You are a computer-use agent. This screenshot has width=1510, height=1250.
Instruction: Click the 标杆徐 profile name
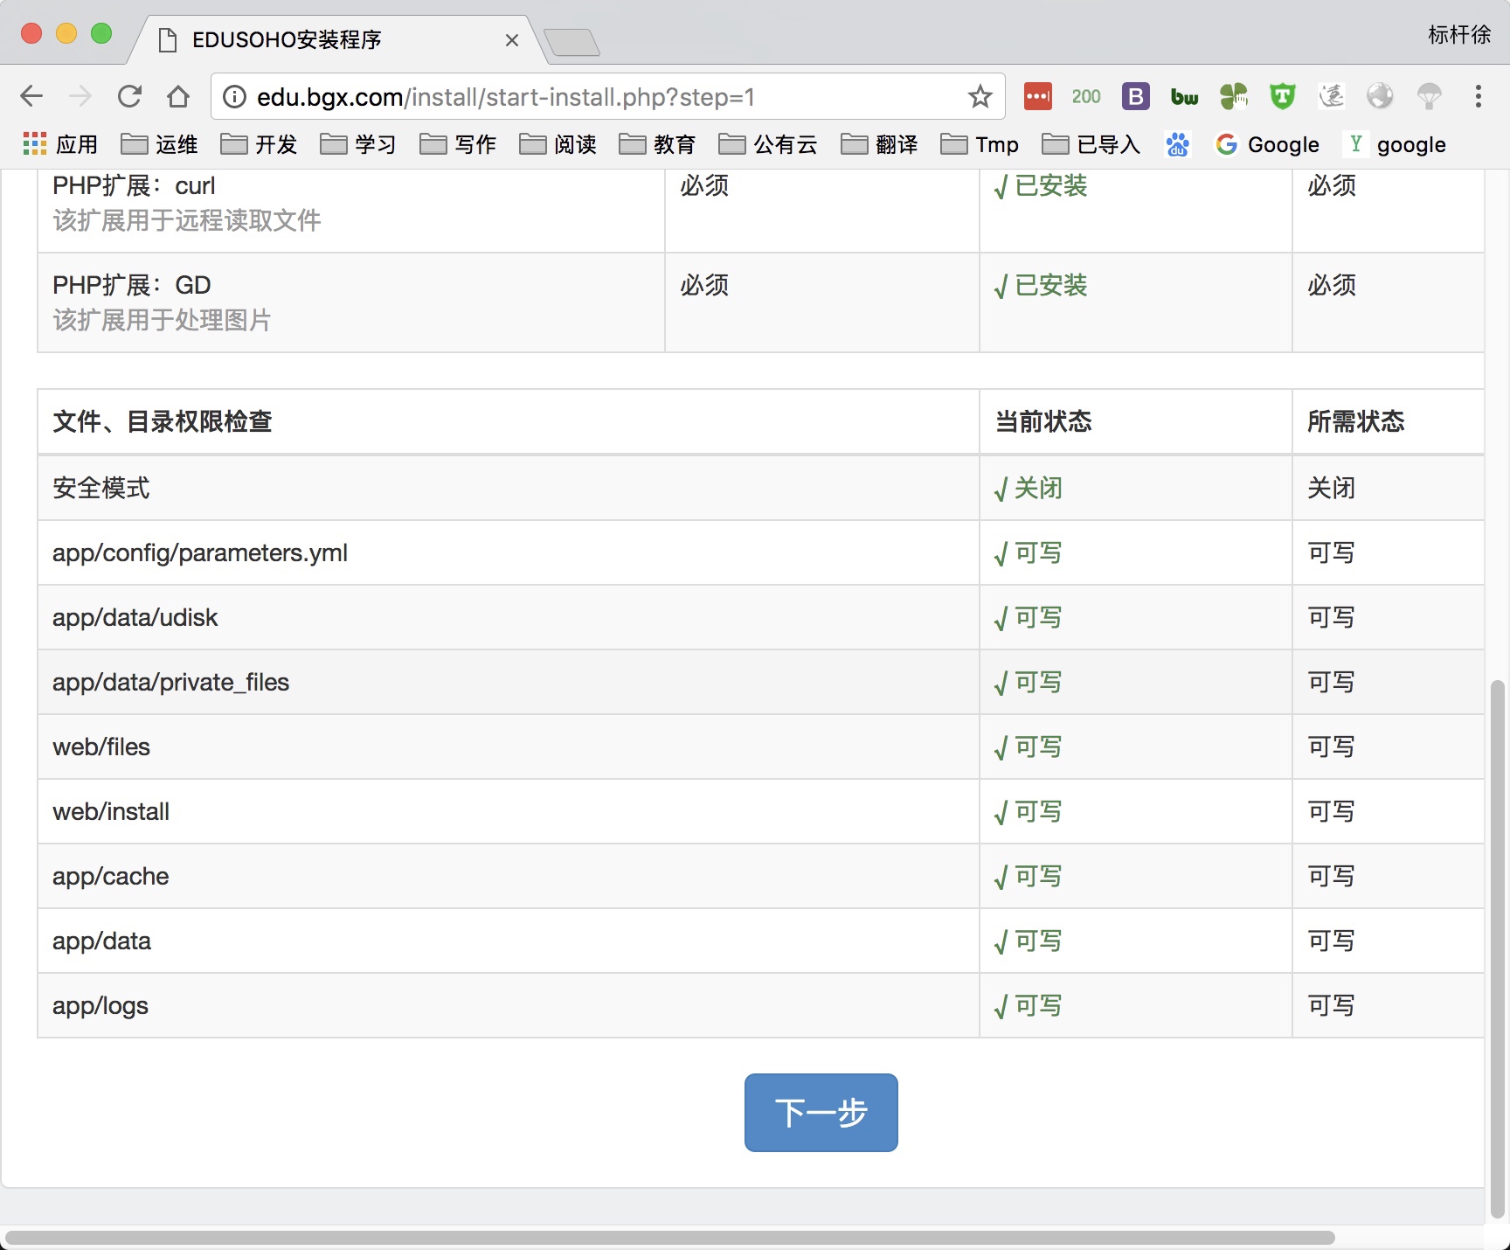(x=1459, y=35)
